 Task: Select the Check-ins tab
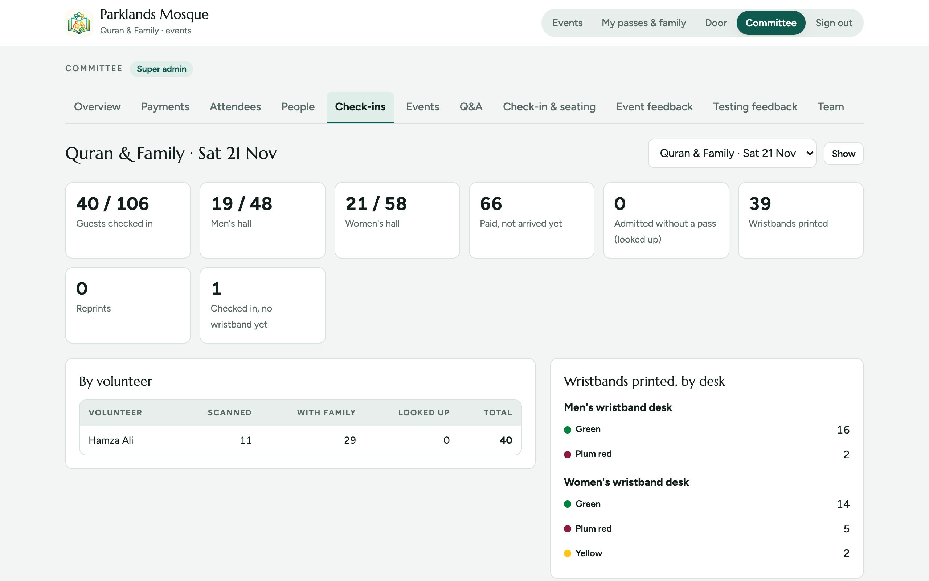click(360, 107)
